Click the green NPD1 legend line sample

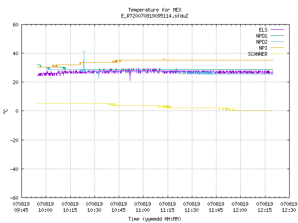point(277,35)
